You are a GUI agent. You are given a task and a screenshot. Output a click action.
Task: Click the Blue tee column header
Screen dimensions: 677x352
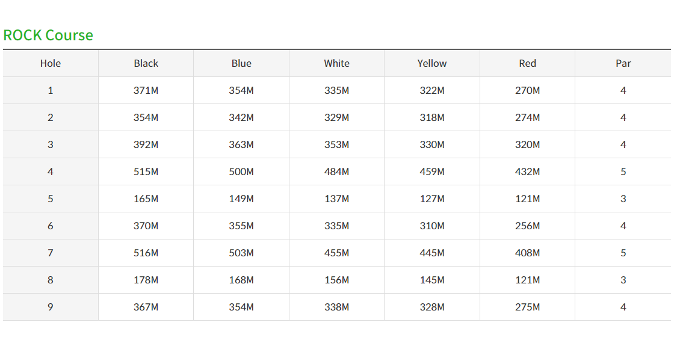point(241,63)
